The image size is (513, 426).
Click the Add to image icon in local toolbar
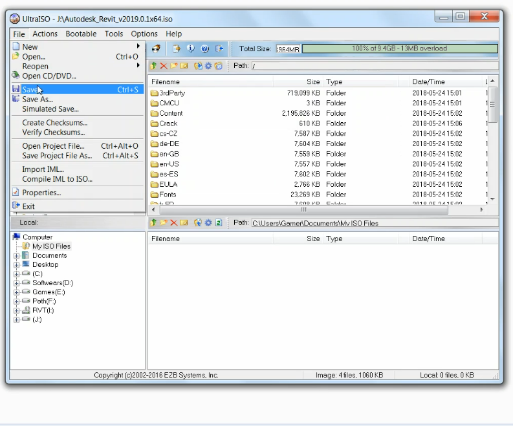tap(198, 222)
